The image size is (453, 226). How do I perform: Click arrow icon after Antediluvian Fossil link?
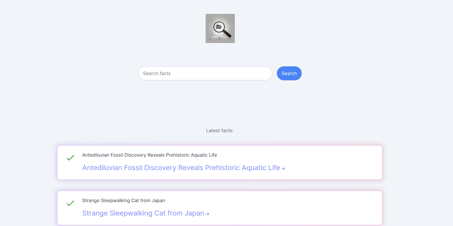point(284,169)
